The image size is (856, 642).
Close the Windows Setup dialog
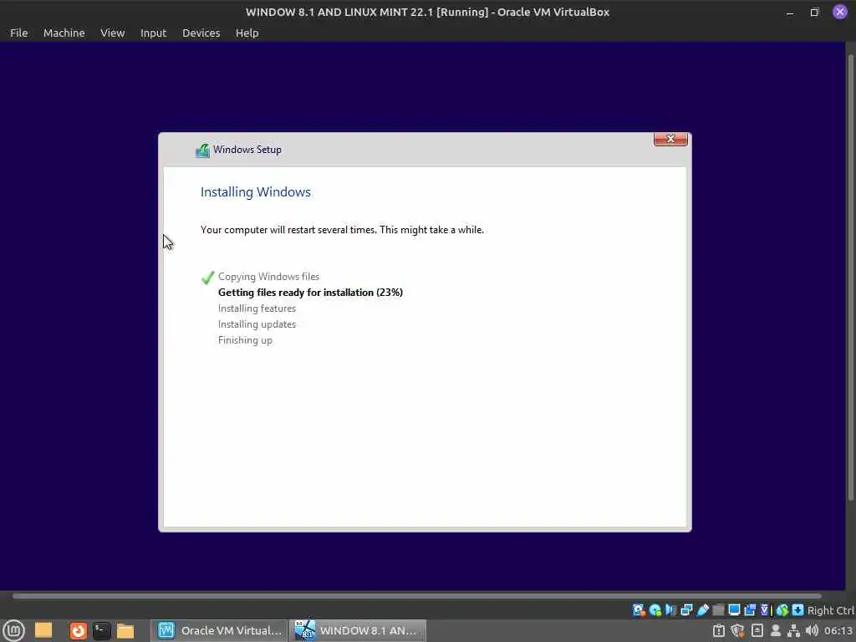670,140
